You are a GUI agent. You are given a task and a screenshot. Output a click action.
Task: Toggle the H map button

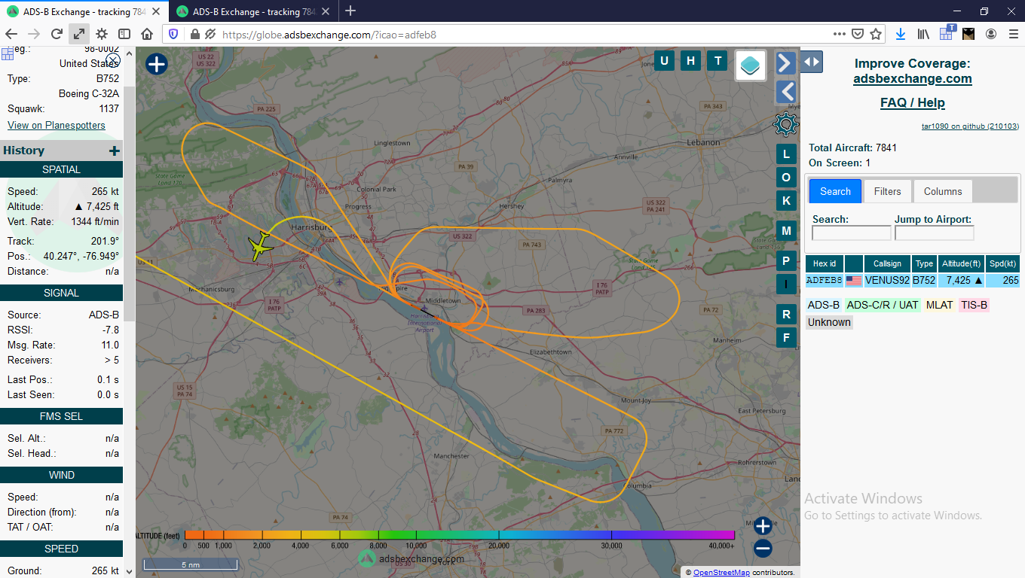point(690,61)
